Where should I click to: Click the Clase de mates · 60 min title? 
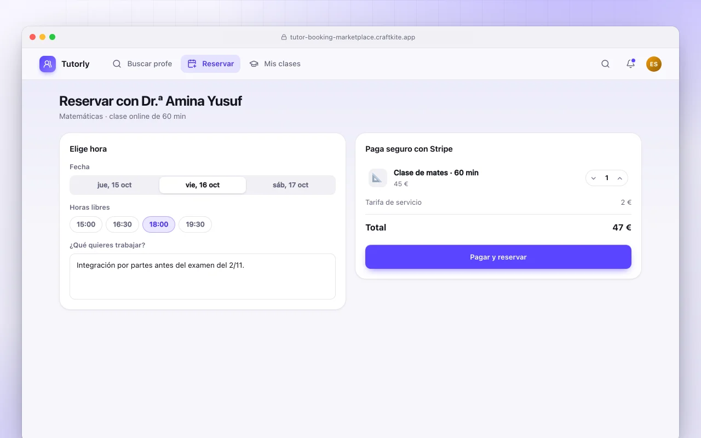(436, 173)
